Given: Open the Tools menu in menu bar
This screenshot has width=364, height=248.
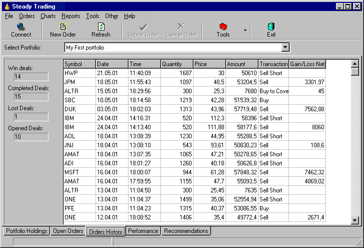Looking at the screenshot, I should [92, 16].
